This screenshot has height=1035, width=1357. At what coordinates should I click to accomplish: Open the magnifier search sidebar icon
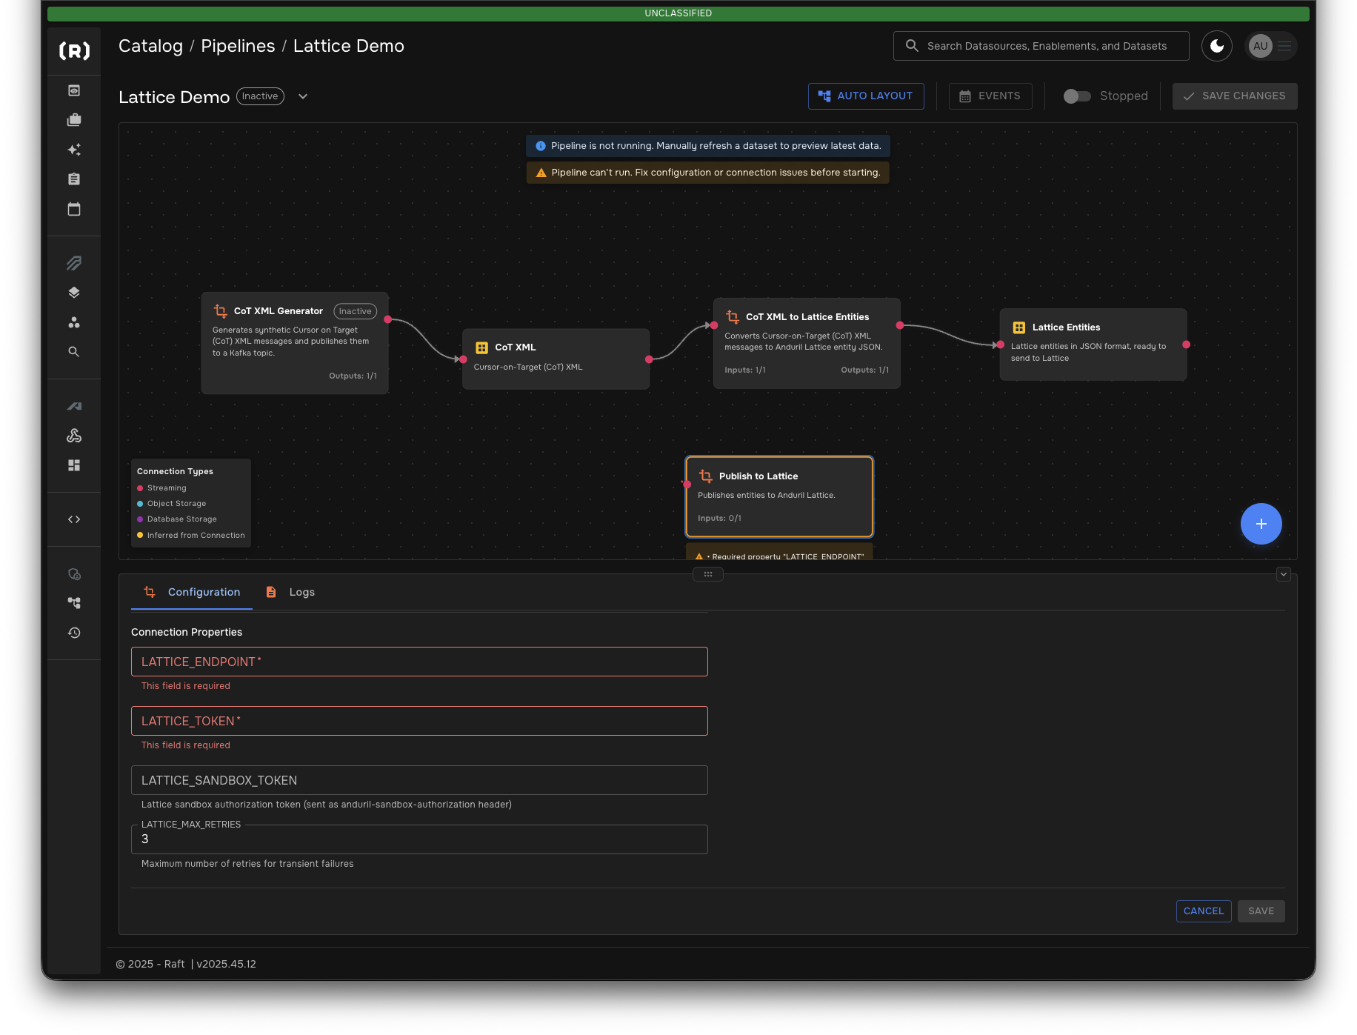(x=74, y=352)
